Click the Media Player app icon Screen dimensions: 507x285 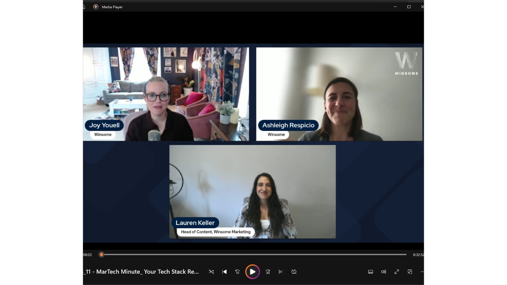pyautogui.click(x=96, y=7)
